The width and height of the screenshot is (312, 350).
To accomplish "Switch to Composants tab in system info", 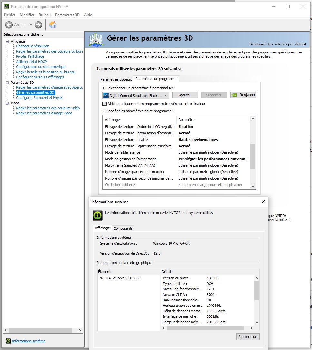I will (123, 228).
